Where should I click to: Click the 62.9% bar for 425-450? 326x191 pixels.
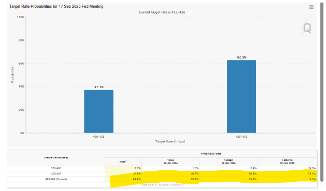point(242,97)
